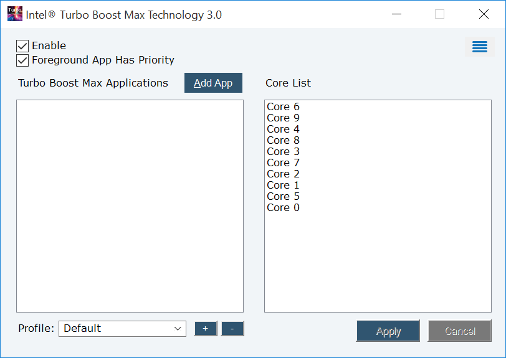Screen dimensions: 506x358
Task: Close the Turbo Boost Max window
Action: [484, 14]
